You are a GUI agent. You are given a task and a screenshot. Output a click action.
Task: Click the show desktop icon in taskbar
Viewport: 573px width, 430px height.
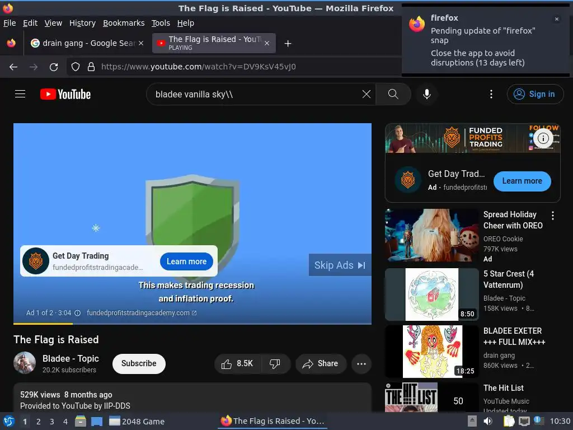[96, 421]
